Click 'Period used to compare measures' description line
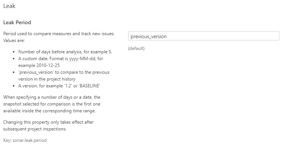This screenshot has height=149, width=285. pyautogui.click(x=59, y=34)
